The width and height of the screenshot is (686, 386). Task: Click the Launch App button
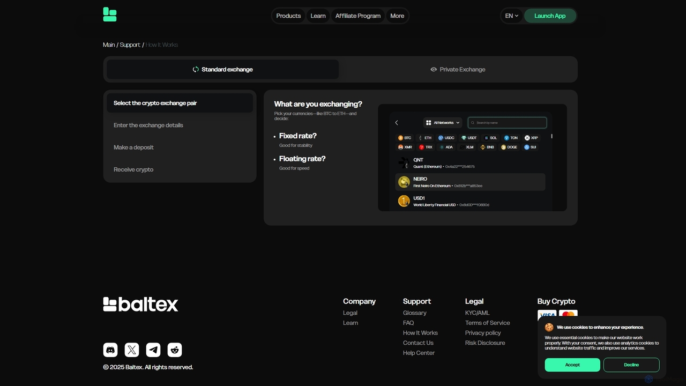pyautogui.click(x=550, y=16)
